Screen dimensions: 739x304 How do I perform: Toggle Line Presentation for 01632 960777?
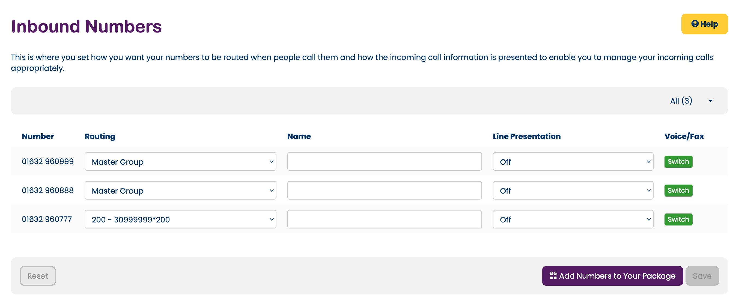[572, 219]
